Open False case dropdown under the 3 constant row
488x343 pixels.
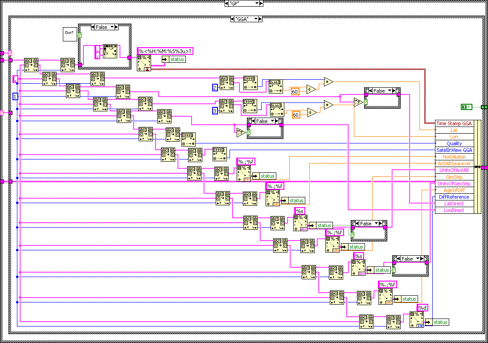(273, 121)
